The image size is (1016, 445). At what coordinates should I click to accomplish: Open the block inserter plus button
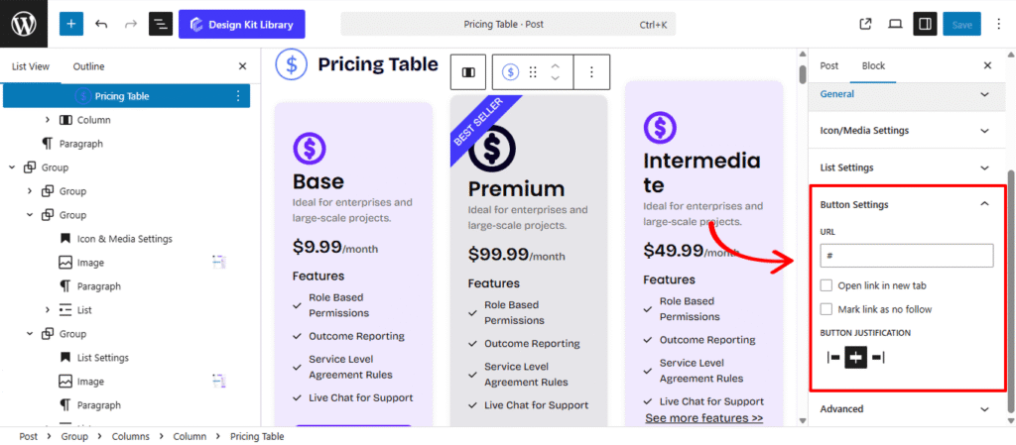71,24
